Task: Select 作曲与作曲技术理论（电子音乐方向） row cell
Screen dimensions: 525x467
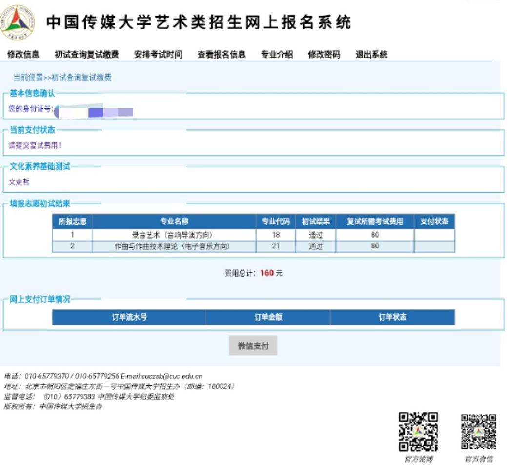Action: (x=174, y=246)
